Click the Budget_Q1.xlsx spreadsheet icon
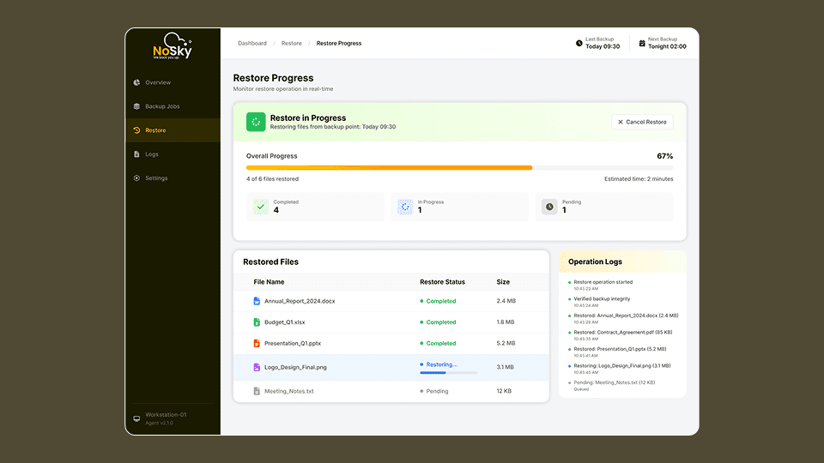This screenshot has width=824, height=463. (256, 322)
